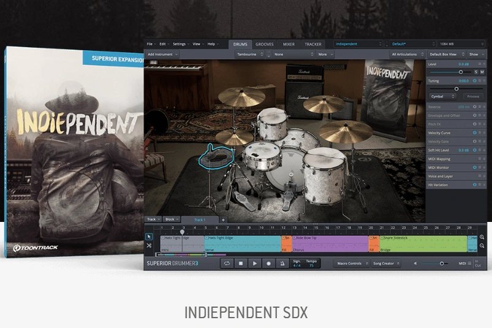Open the Show dropdown

pyautogui.click(x=476, y=55)
